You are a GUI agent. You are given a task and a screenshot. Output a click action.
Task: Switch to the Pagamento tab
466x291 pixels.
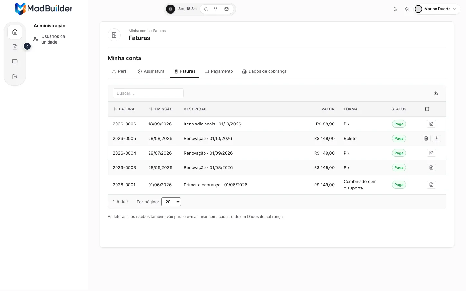coord(219,71)
